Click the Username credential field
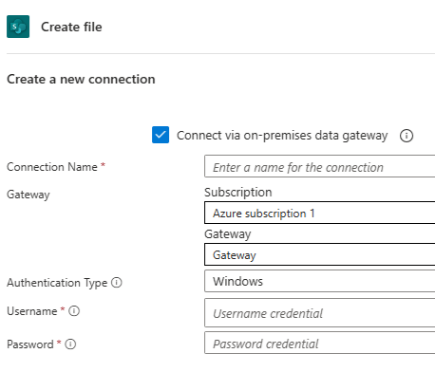 click(x=320, y=313)
